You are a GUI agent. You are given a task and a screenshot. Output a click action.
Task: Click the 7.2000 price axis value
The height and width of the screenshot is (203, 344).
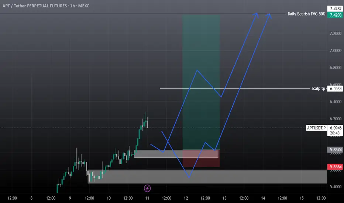(336, 33)
